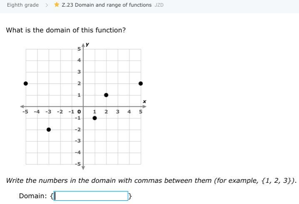Image resolution: width=299 pixels, height=204 pixels.
Task: Click the gold star icon in breadcrumb
Action: point(57,5)
